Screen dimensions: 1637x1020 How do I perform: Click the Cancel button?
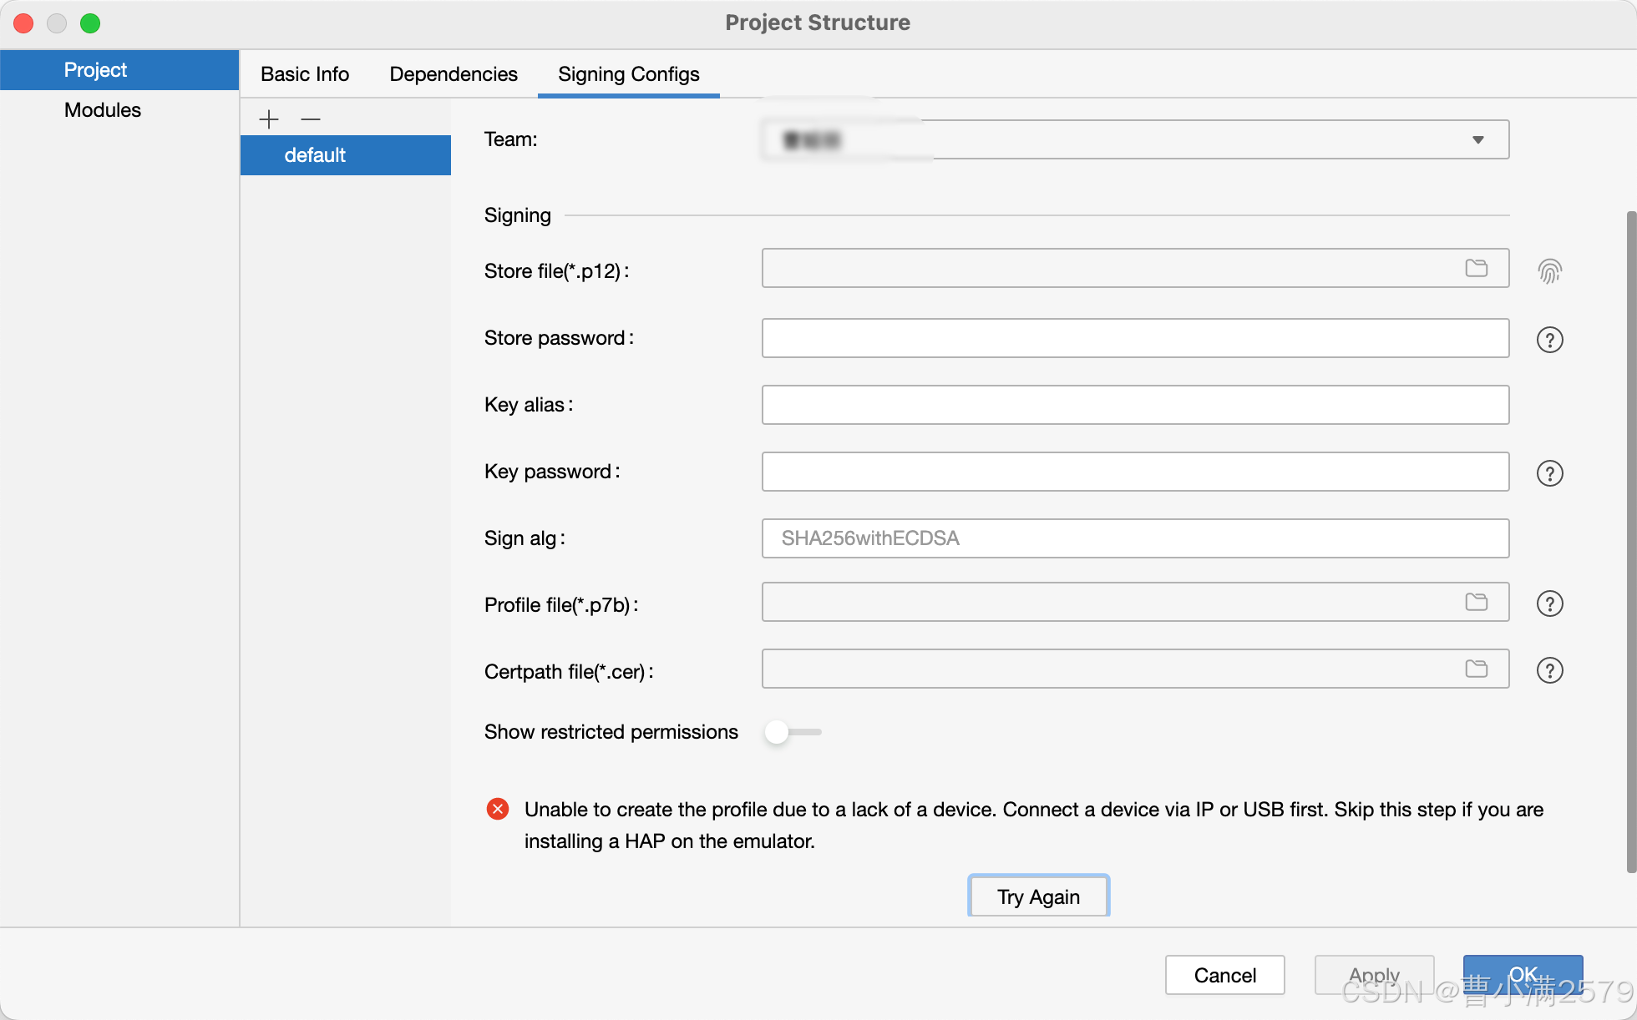[1224, 975]
